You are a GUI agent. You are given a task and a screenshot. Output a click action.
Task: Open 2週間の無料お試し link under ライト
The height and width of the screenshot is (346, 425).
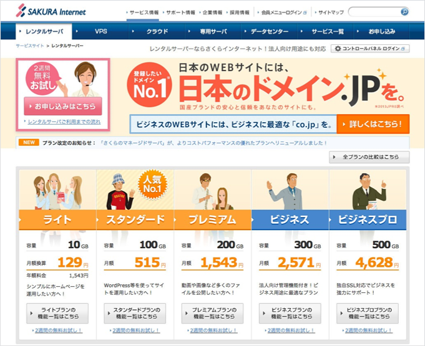(58, 330)
